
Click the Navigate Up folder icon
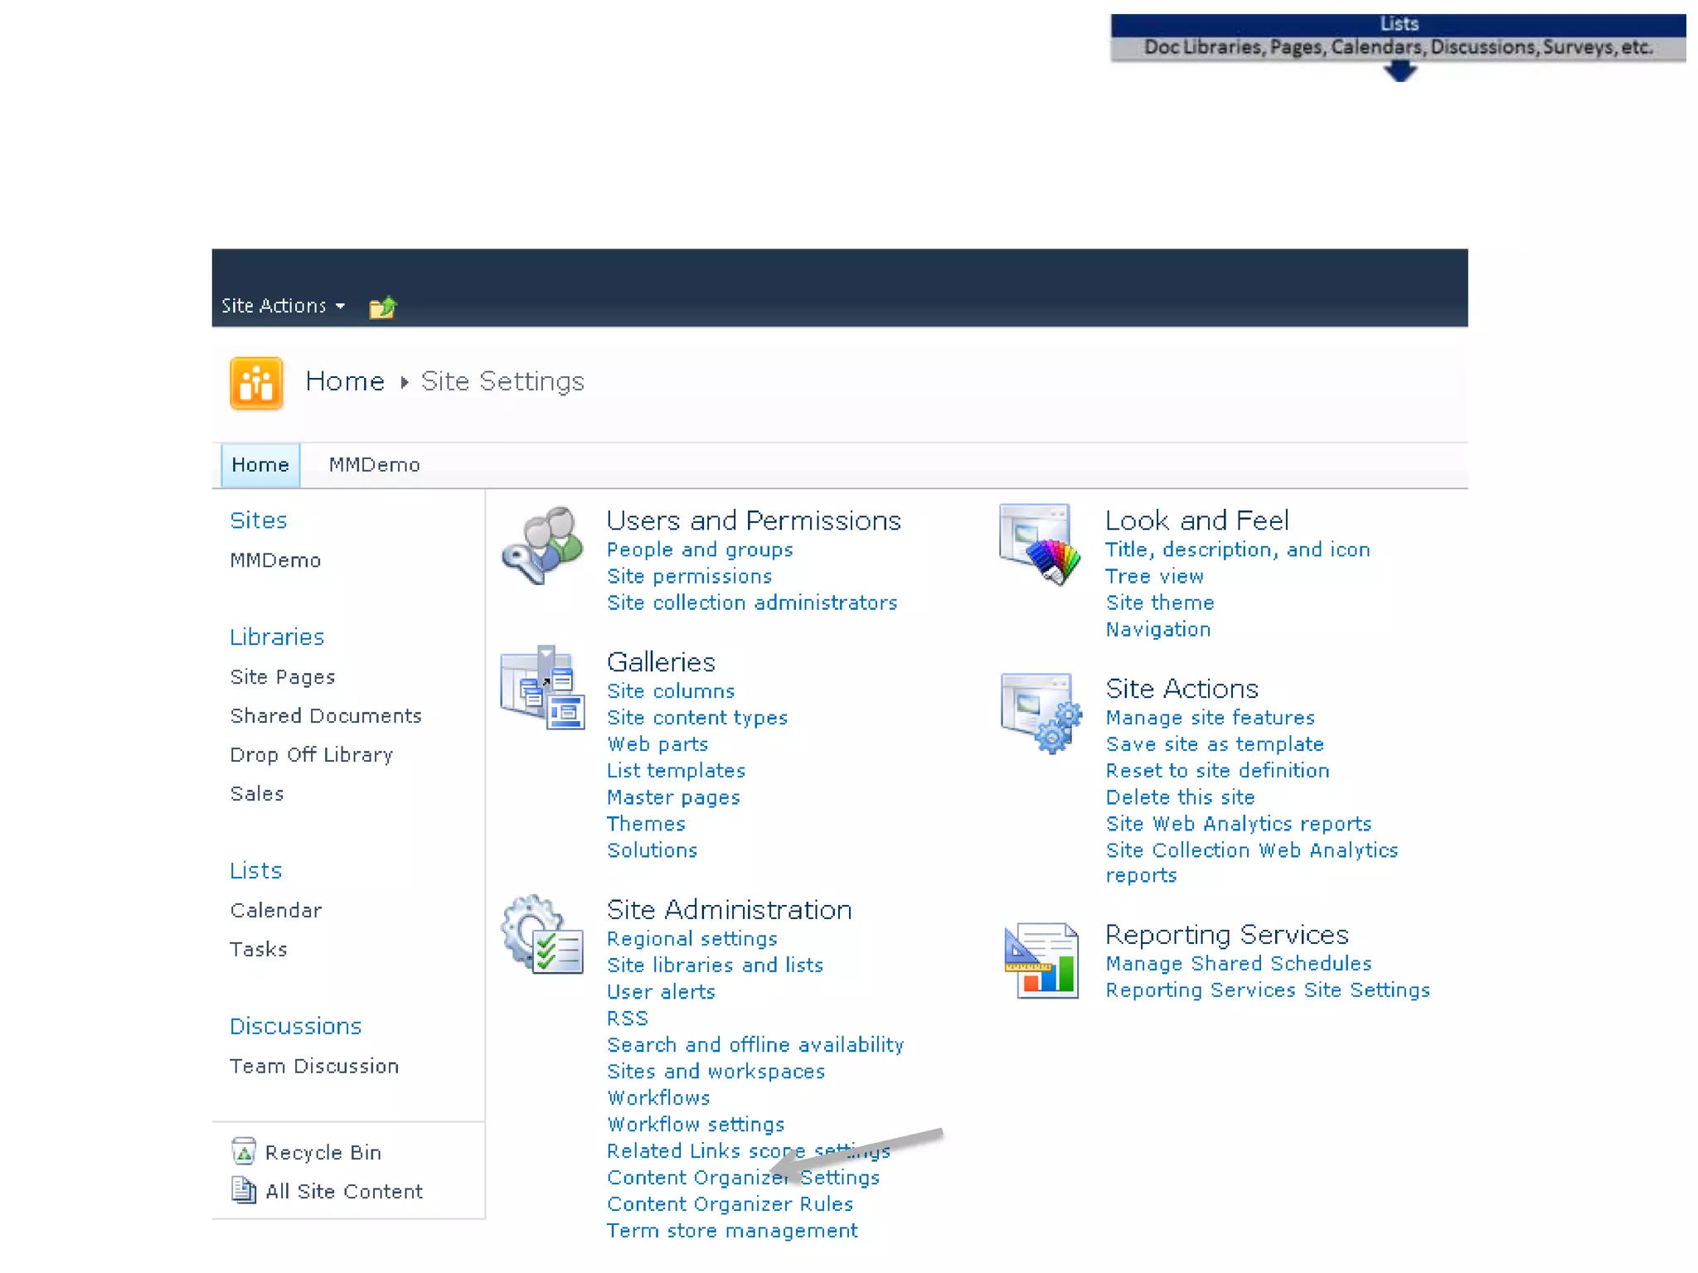[382, 307]
